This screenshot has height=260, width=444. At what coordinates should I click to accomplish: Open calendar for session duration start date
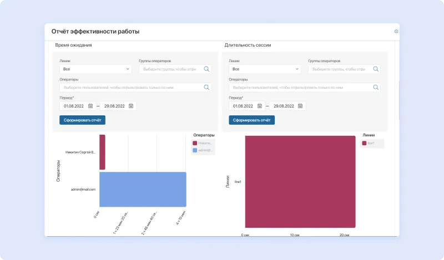[x=260, y=106]
